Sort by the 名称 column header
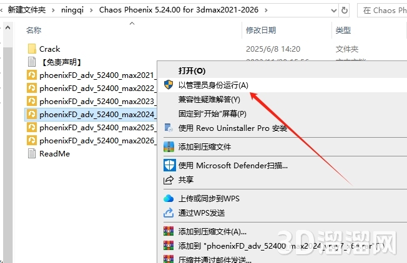The image size is (407, 263). 34,30
